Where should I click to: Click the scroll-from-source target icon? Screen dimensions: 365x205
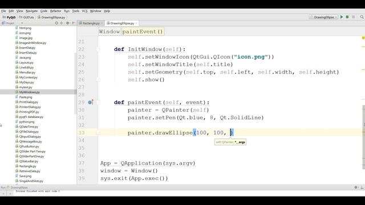click(x=56, y=23)
